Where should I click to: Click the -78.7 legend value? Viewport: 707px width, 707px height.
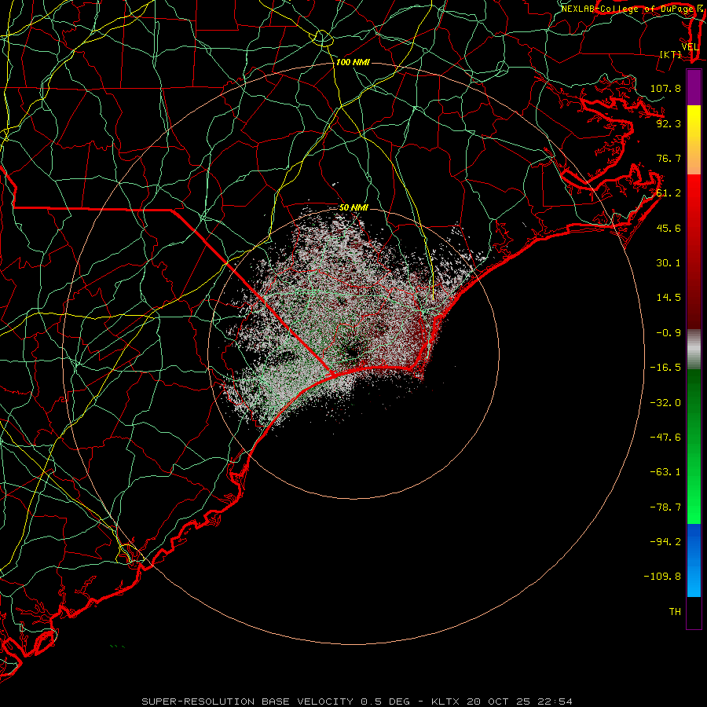(x=665, y=507)
